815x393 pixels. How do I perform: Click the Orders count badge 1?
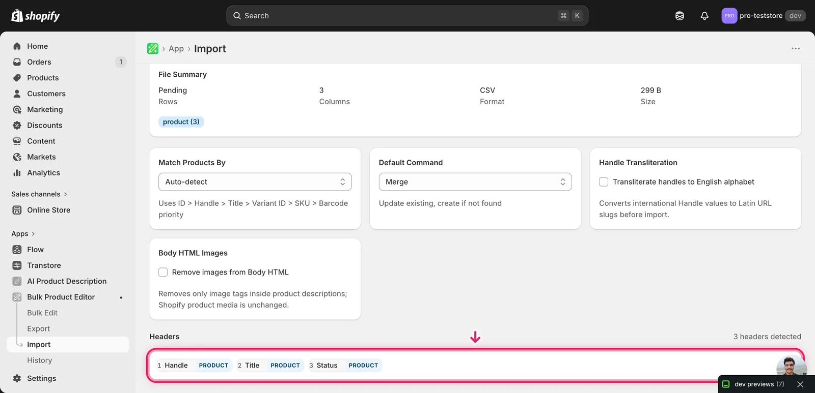pos(121,62)
